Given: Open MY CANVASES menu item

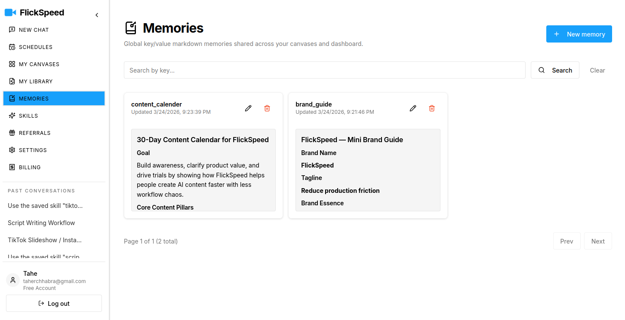Looking at the screenshot, I should [x=54, y=64].
